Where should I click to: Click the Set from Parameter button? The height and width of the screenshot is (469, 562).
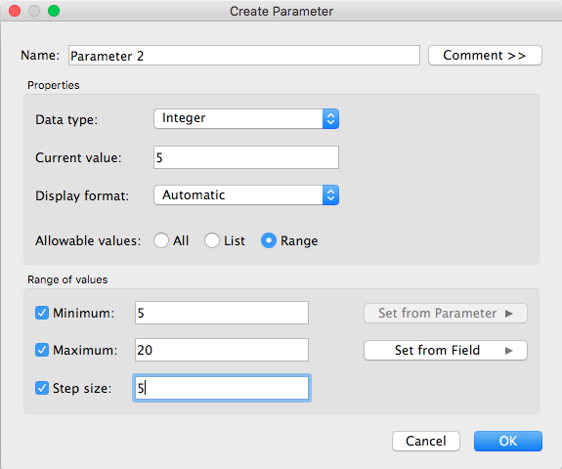coord(446,313)
